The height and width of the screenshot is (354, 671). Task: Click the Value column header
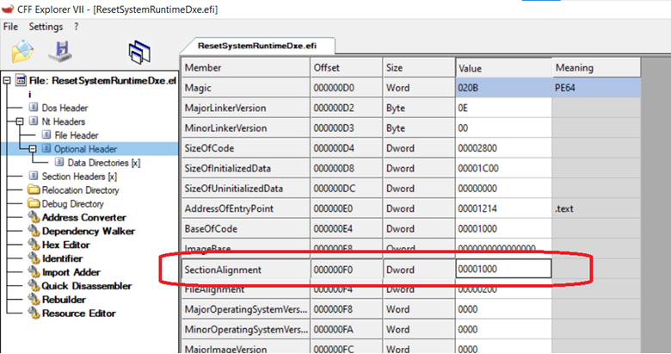(503, 68)
